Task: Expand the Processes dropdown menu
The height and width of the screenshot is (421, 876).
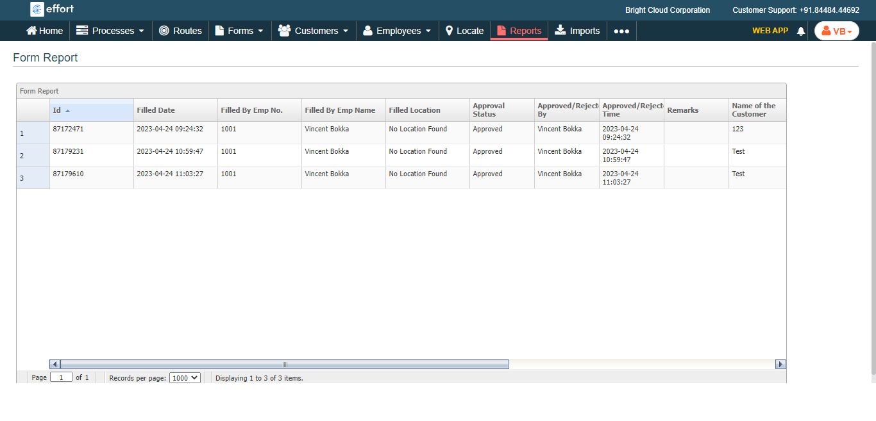Action: [x=110, y=31]
